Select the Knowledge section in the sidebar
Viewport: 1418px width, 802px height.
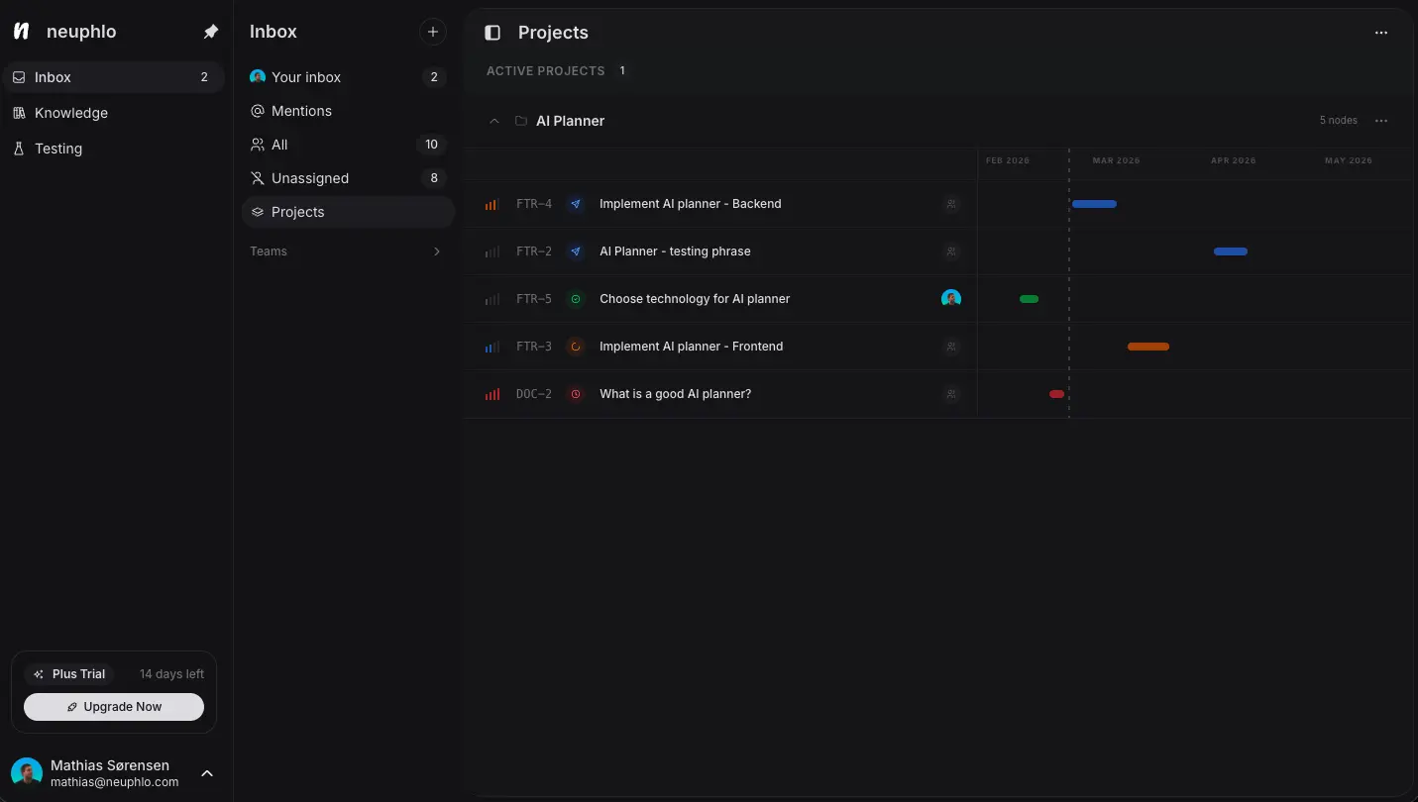(x=70, y=112)
